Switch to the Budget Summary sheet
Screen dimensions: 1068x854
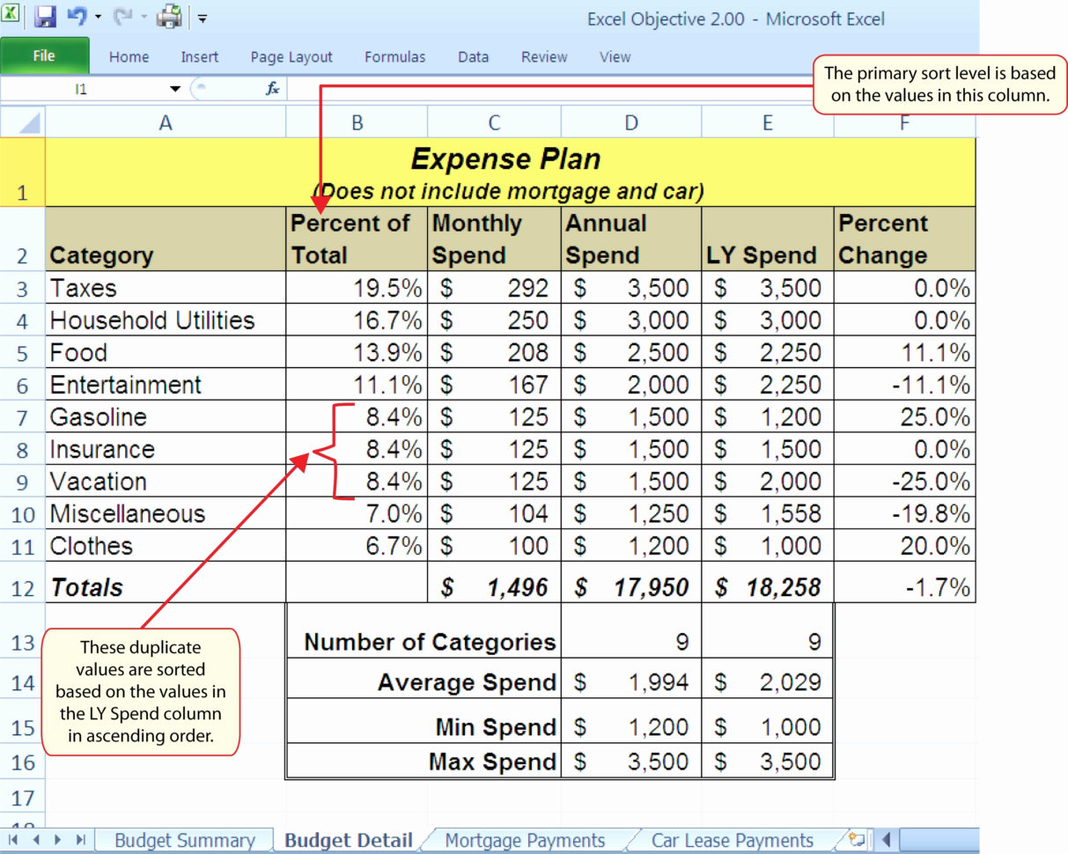click(x=184, y=840)
